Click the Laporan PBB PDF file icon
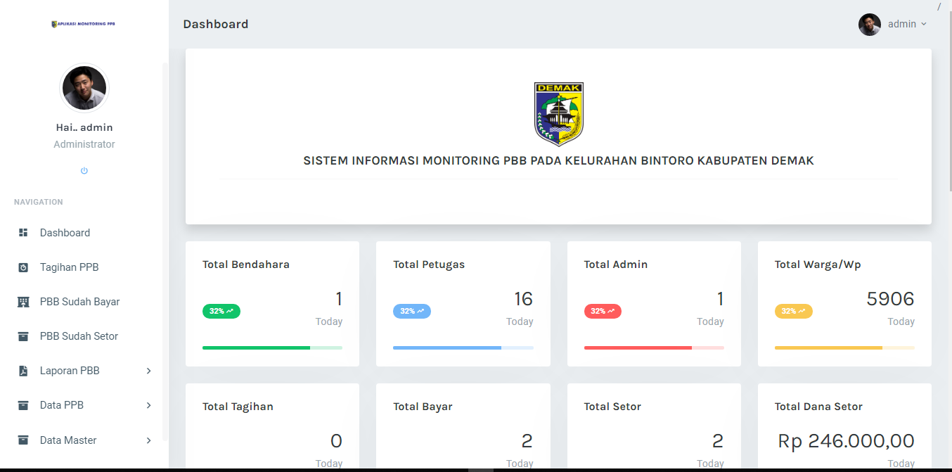The width and height of the screenshot is (952, 472). [23, 371]
